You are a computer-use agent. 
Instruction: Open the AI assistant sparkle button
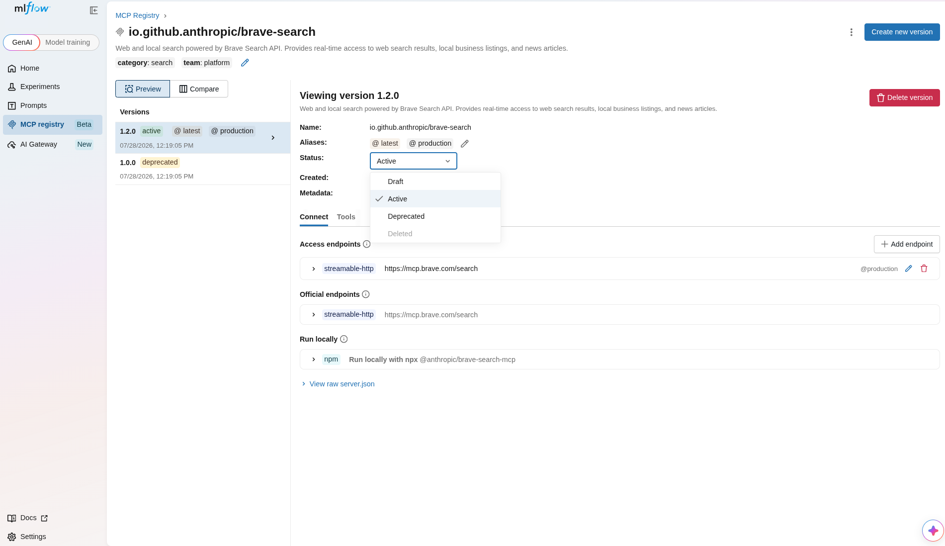tap(933, 531)
